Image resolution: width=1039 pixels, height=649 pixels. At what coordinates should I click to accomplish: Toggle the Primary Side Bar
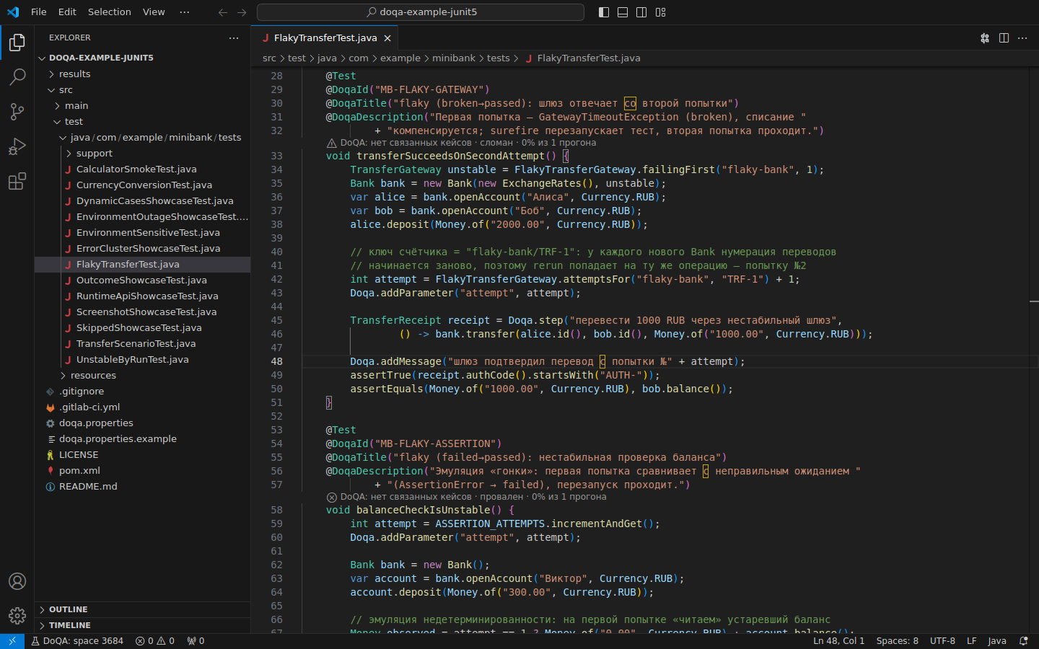click(x=604, y=12)
